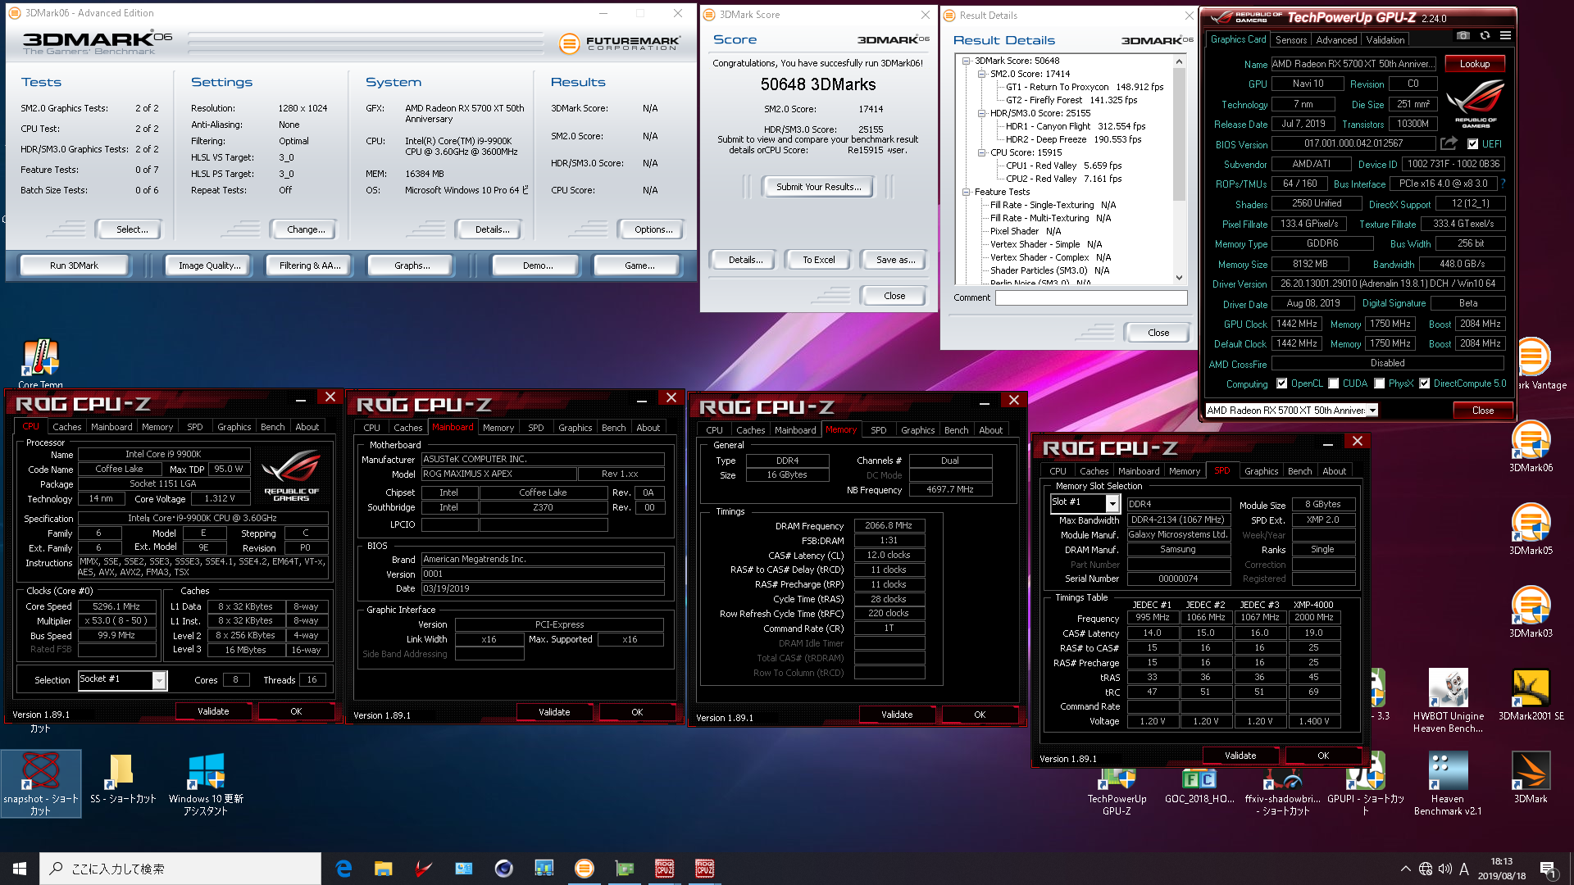This screenshot has height=885, width=1574.
Task: Click the Result Details scrollbar down arrow
Action: [1179, 277]
